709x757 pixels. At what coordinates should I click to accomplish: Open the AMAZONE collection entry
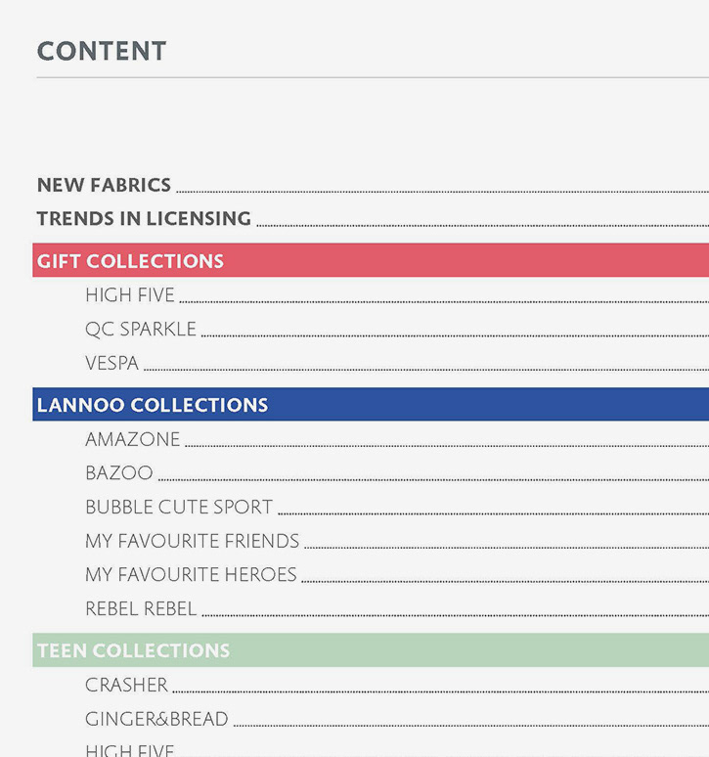point(133,439)
